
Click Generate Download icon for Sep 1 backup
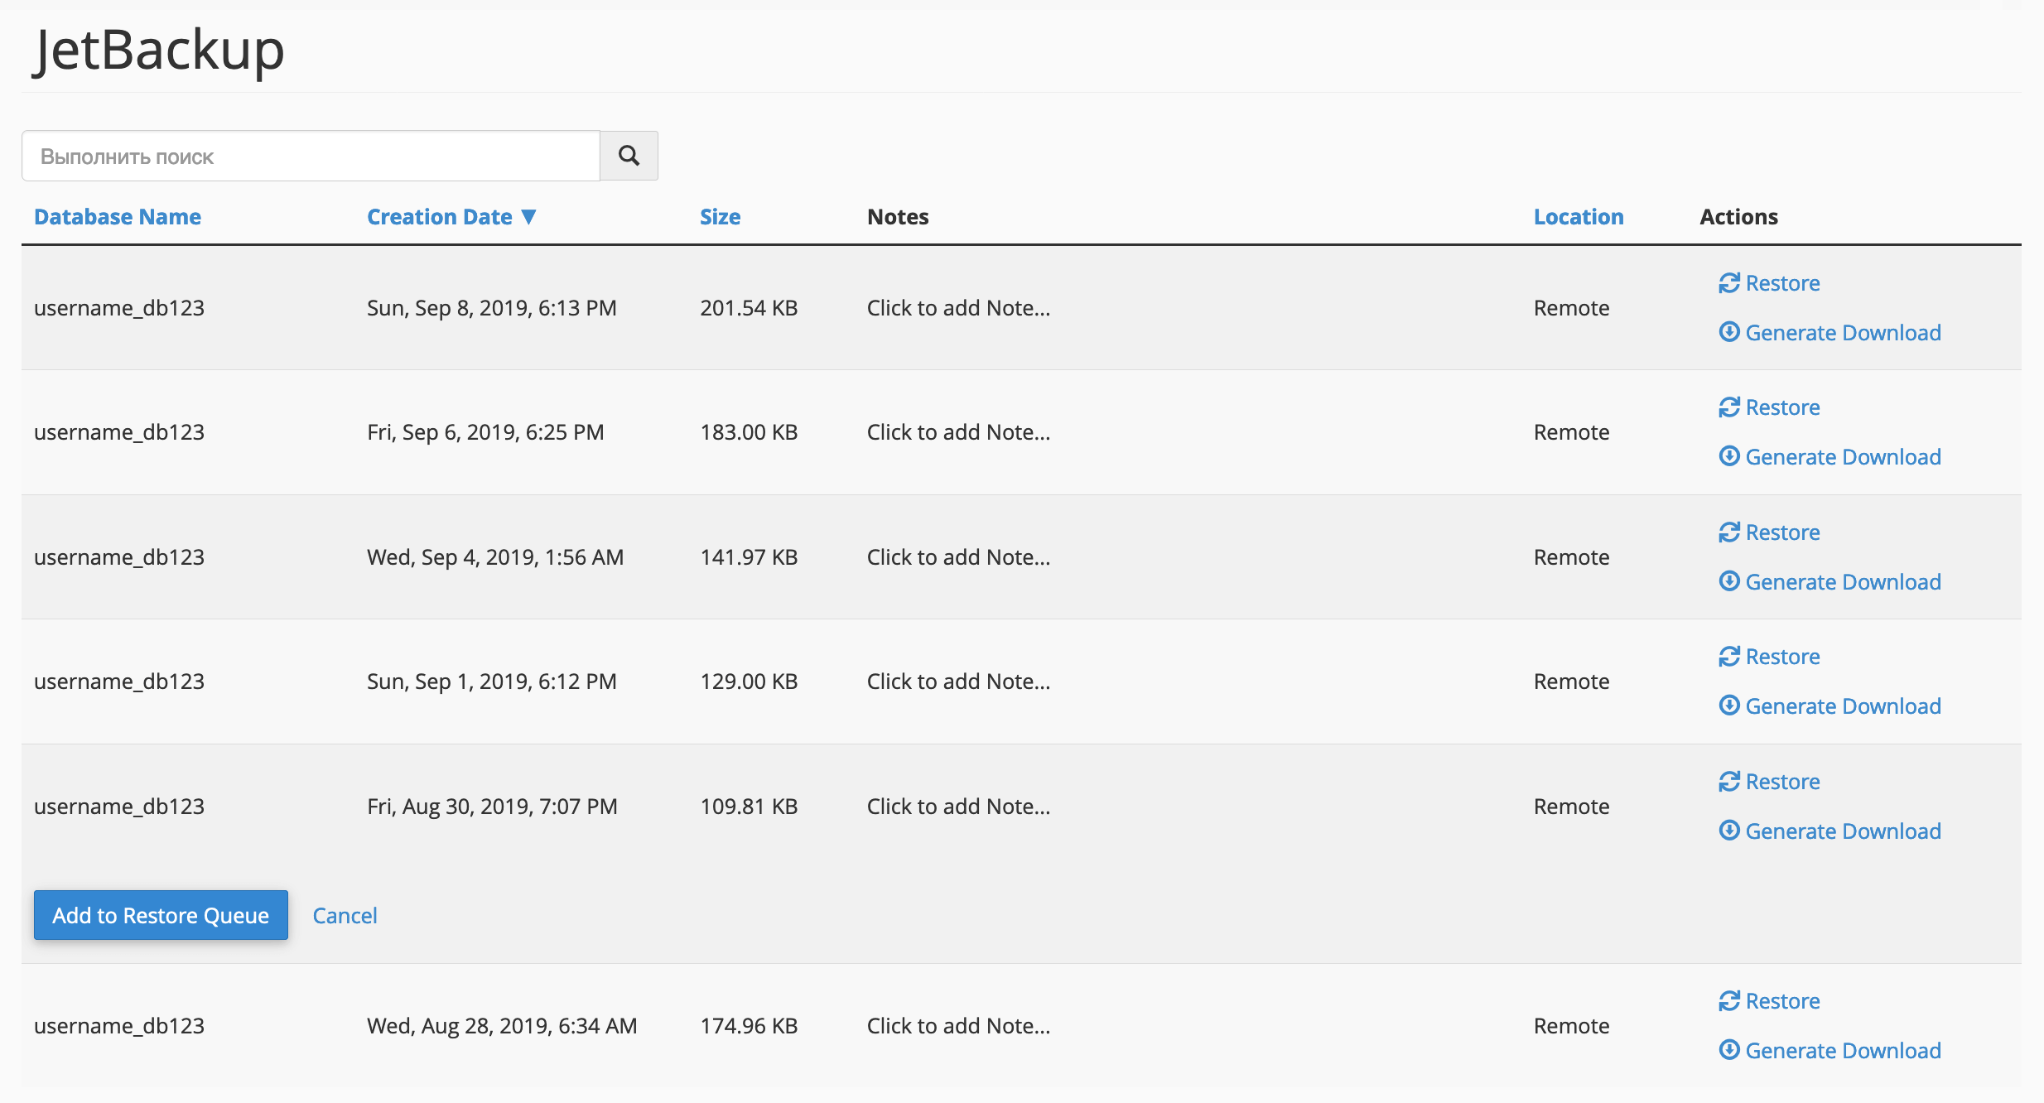click(x=1730, y=706)
